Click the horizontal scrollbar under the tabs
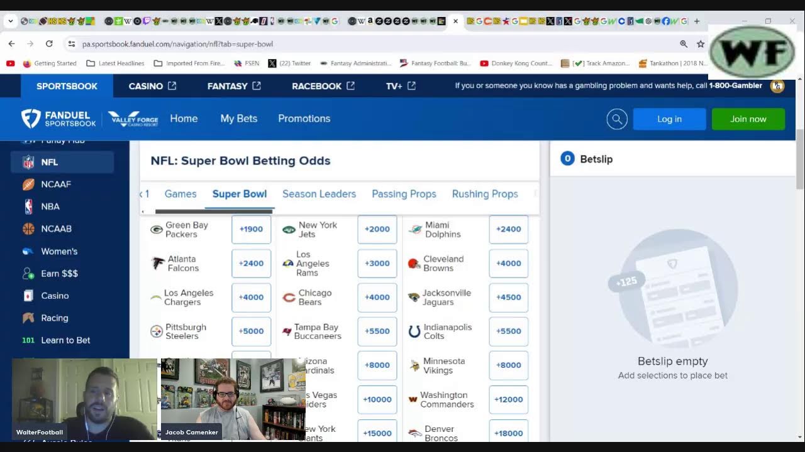Image resolution: width=805 pixels, height=452 pixels. 214,212
